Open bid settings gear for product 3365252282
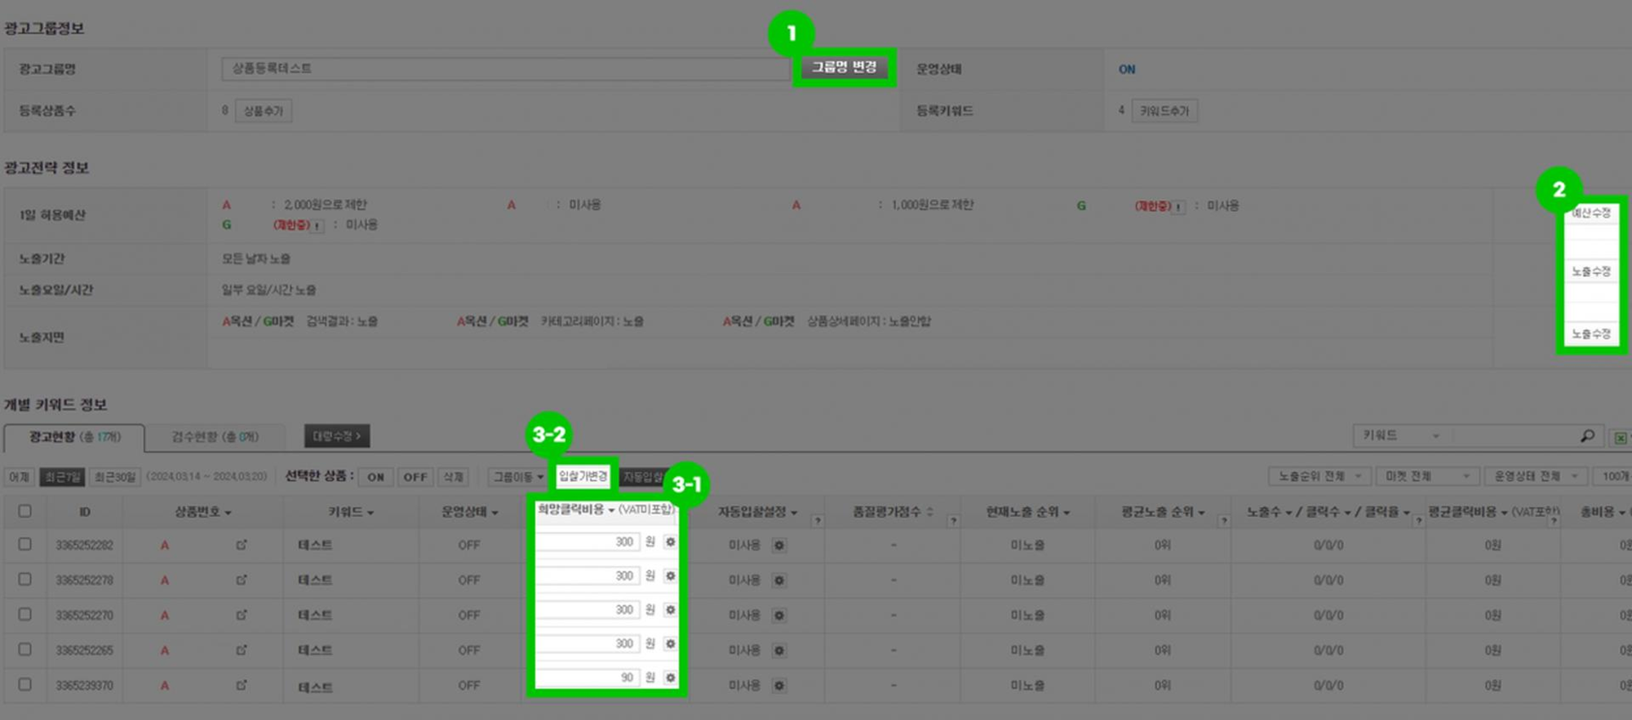The width and height of the screenshot is (1632, 720). pos(670,542)
